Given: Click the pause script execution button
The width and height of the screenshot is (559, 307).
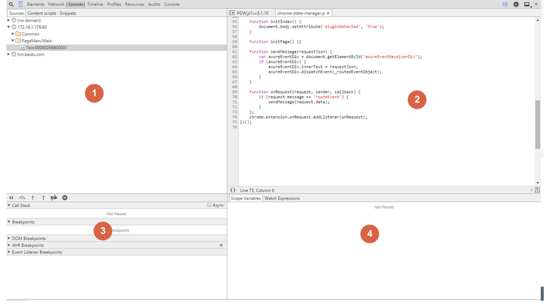Looking at the screenshot, I should click(x=11, y=197).
